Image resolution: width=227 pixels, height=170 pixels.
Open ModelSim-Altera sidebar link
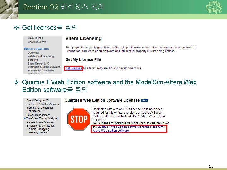pos(37,42)
